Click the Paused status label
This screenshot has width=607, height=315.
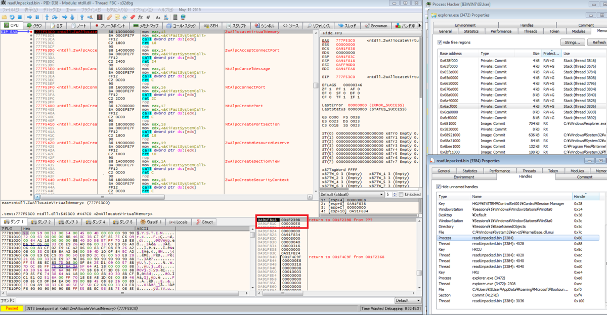coord(11,308)
